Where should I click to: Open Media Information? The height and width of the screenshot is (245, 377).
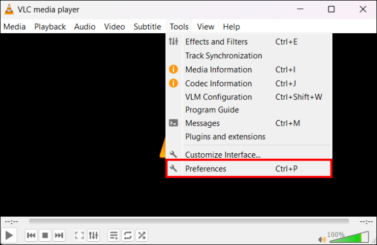click(249, 70)
